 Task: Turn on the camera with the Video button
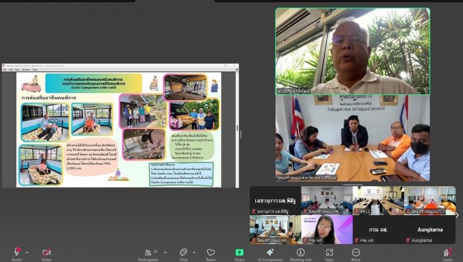coord(46,254)
